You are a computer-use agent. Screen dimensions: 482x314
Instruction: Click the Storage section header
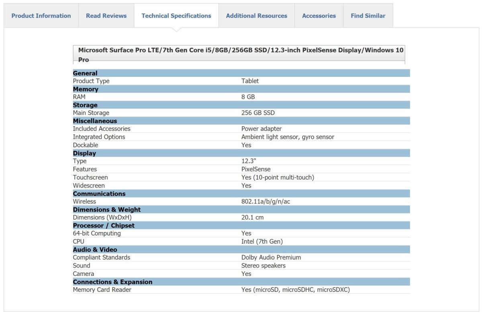click(x=241, y=105)
